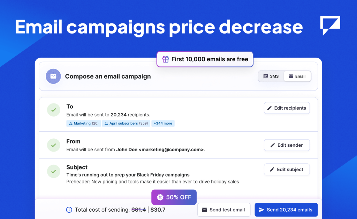The width and height of the screenshot is (357, 219).
Task: Click the green checkmark next to To
Action: [x=53, y=110]
